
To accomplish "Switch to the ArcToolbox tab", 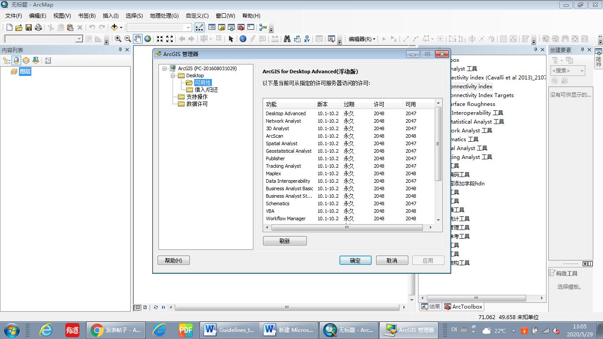I will click(463, 307).
